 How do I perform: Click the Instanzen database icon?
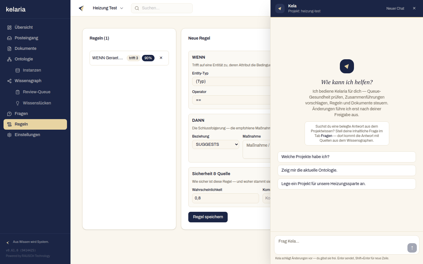[18, 70]
